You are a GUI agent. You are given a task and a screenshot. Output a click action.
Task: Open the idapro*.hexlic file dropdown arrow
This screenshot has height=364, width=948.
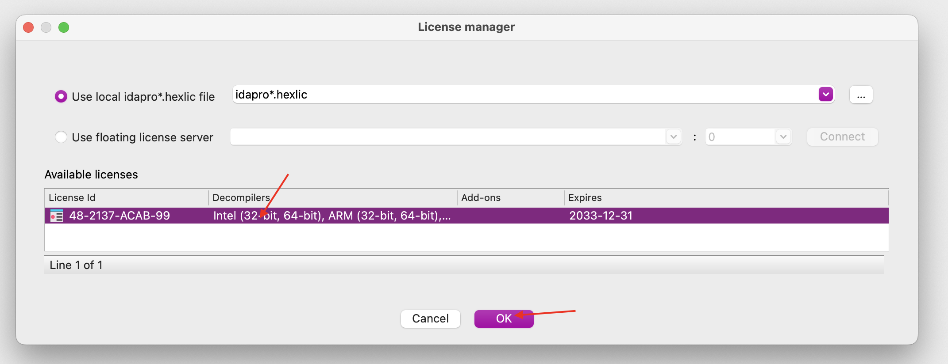point(825,94)
